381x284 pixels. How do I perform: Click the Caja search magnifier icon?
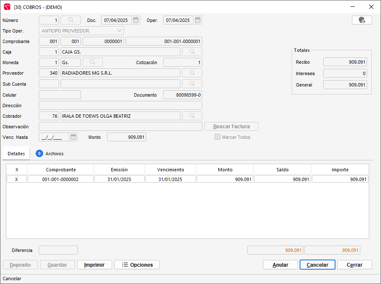coord(192,52)
